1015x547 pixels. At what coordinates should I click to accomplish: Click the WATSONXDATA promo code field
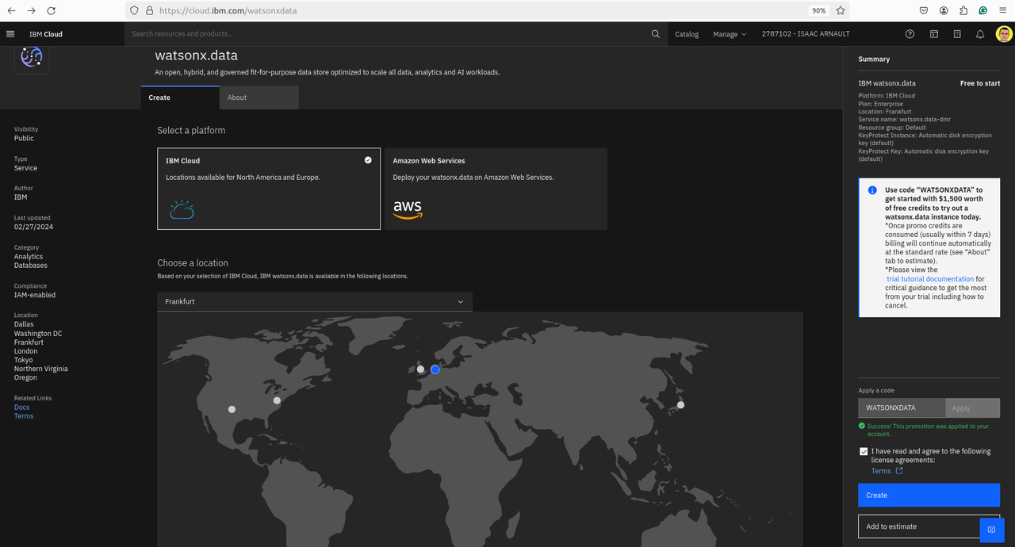(x=902, y=408)
